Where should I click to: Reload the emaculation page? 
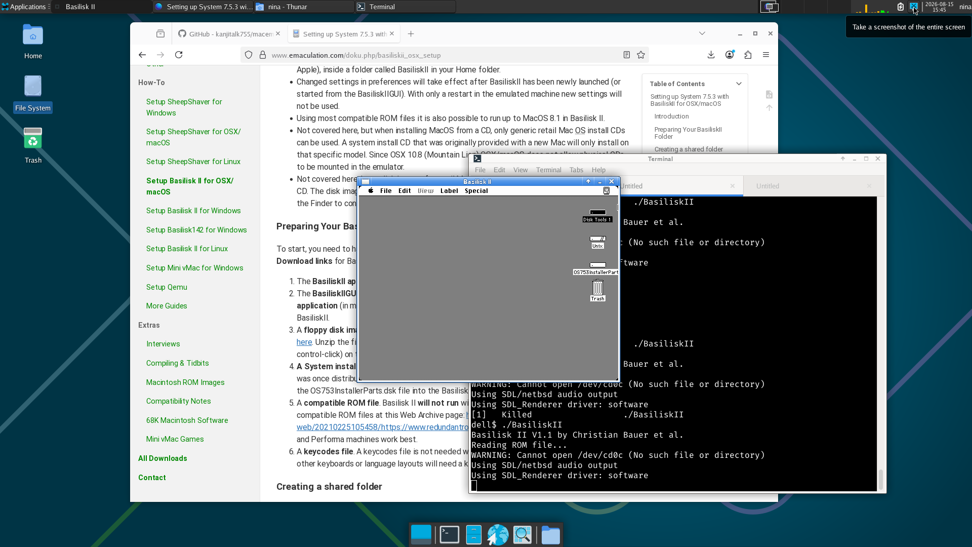click(179, 55)
